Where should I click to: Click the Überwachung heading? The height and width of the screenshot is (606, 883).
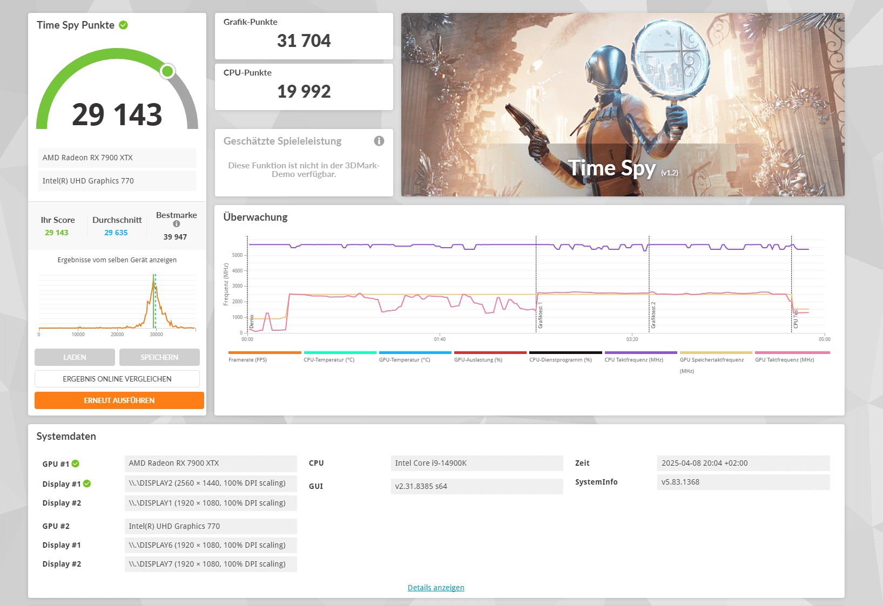255,217
